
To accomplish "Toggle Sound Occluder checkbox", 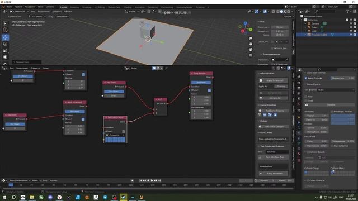I will pyautogui.click(x=306, y=78).
